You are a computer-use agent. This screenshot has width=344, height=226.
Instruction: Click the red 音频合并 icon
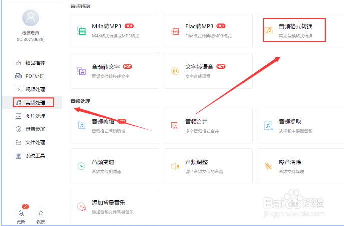coord(175,126)
